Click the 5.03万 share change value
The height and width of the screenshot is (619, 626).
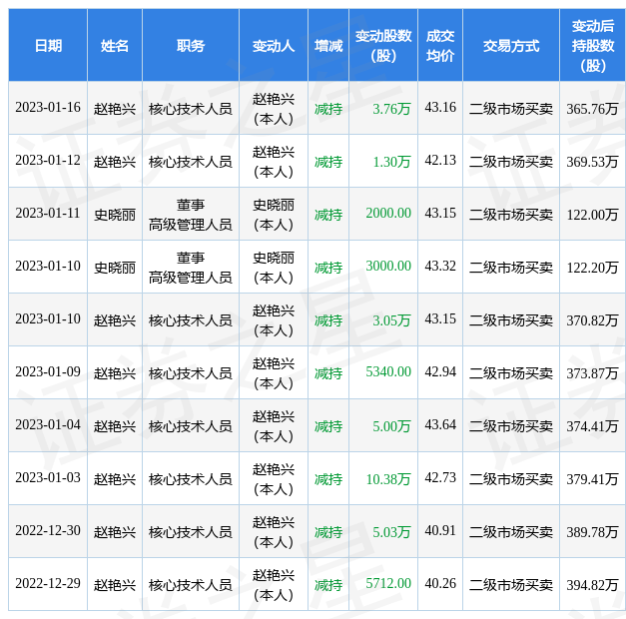click(x=391, y=532)
